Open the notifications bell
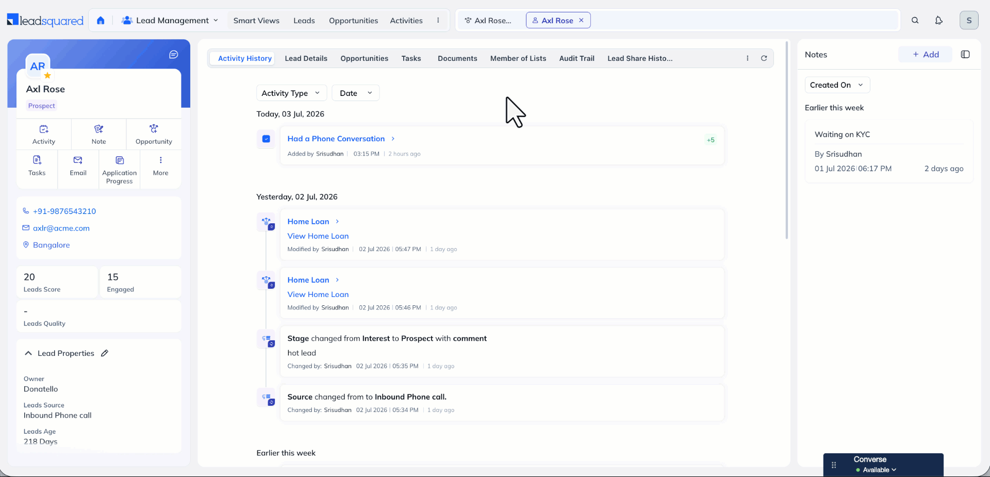Viewport: 990px width, 477px height. pyautogui.click(x=938, y=21)
